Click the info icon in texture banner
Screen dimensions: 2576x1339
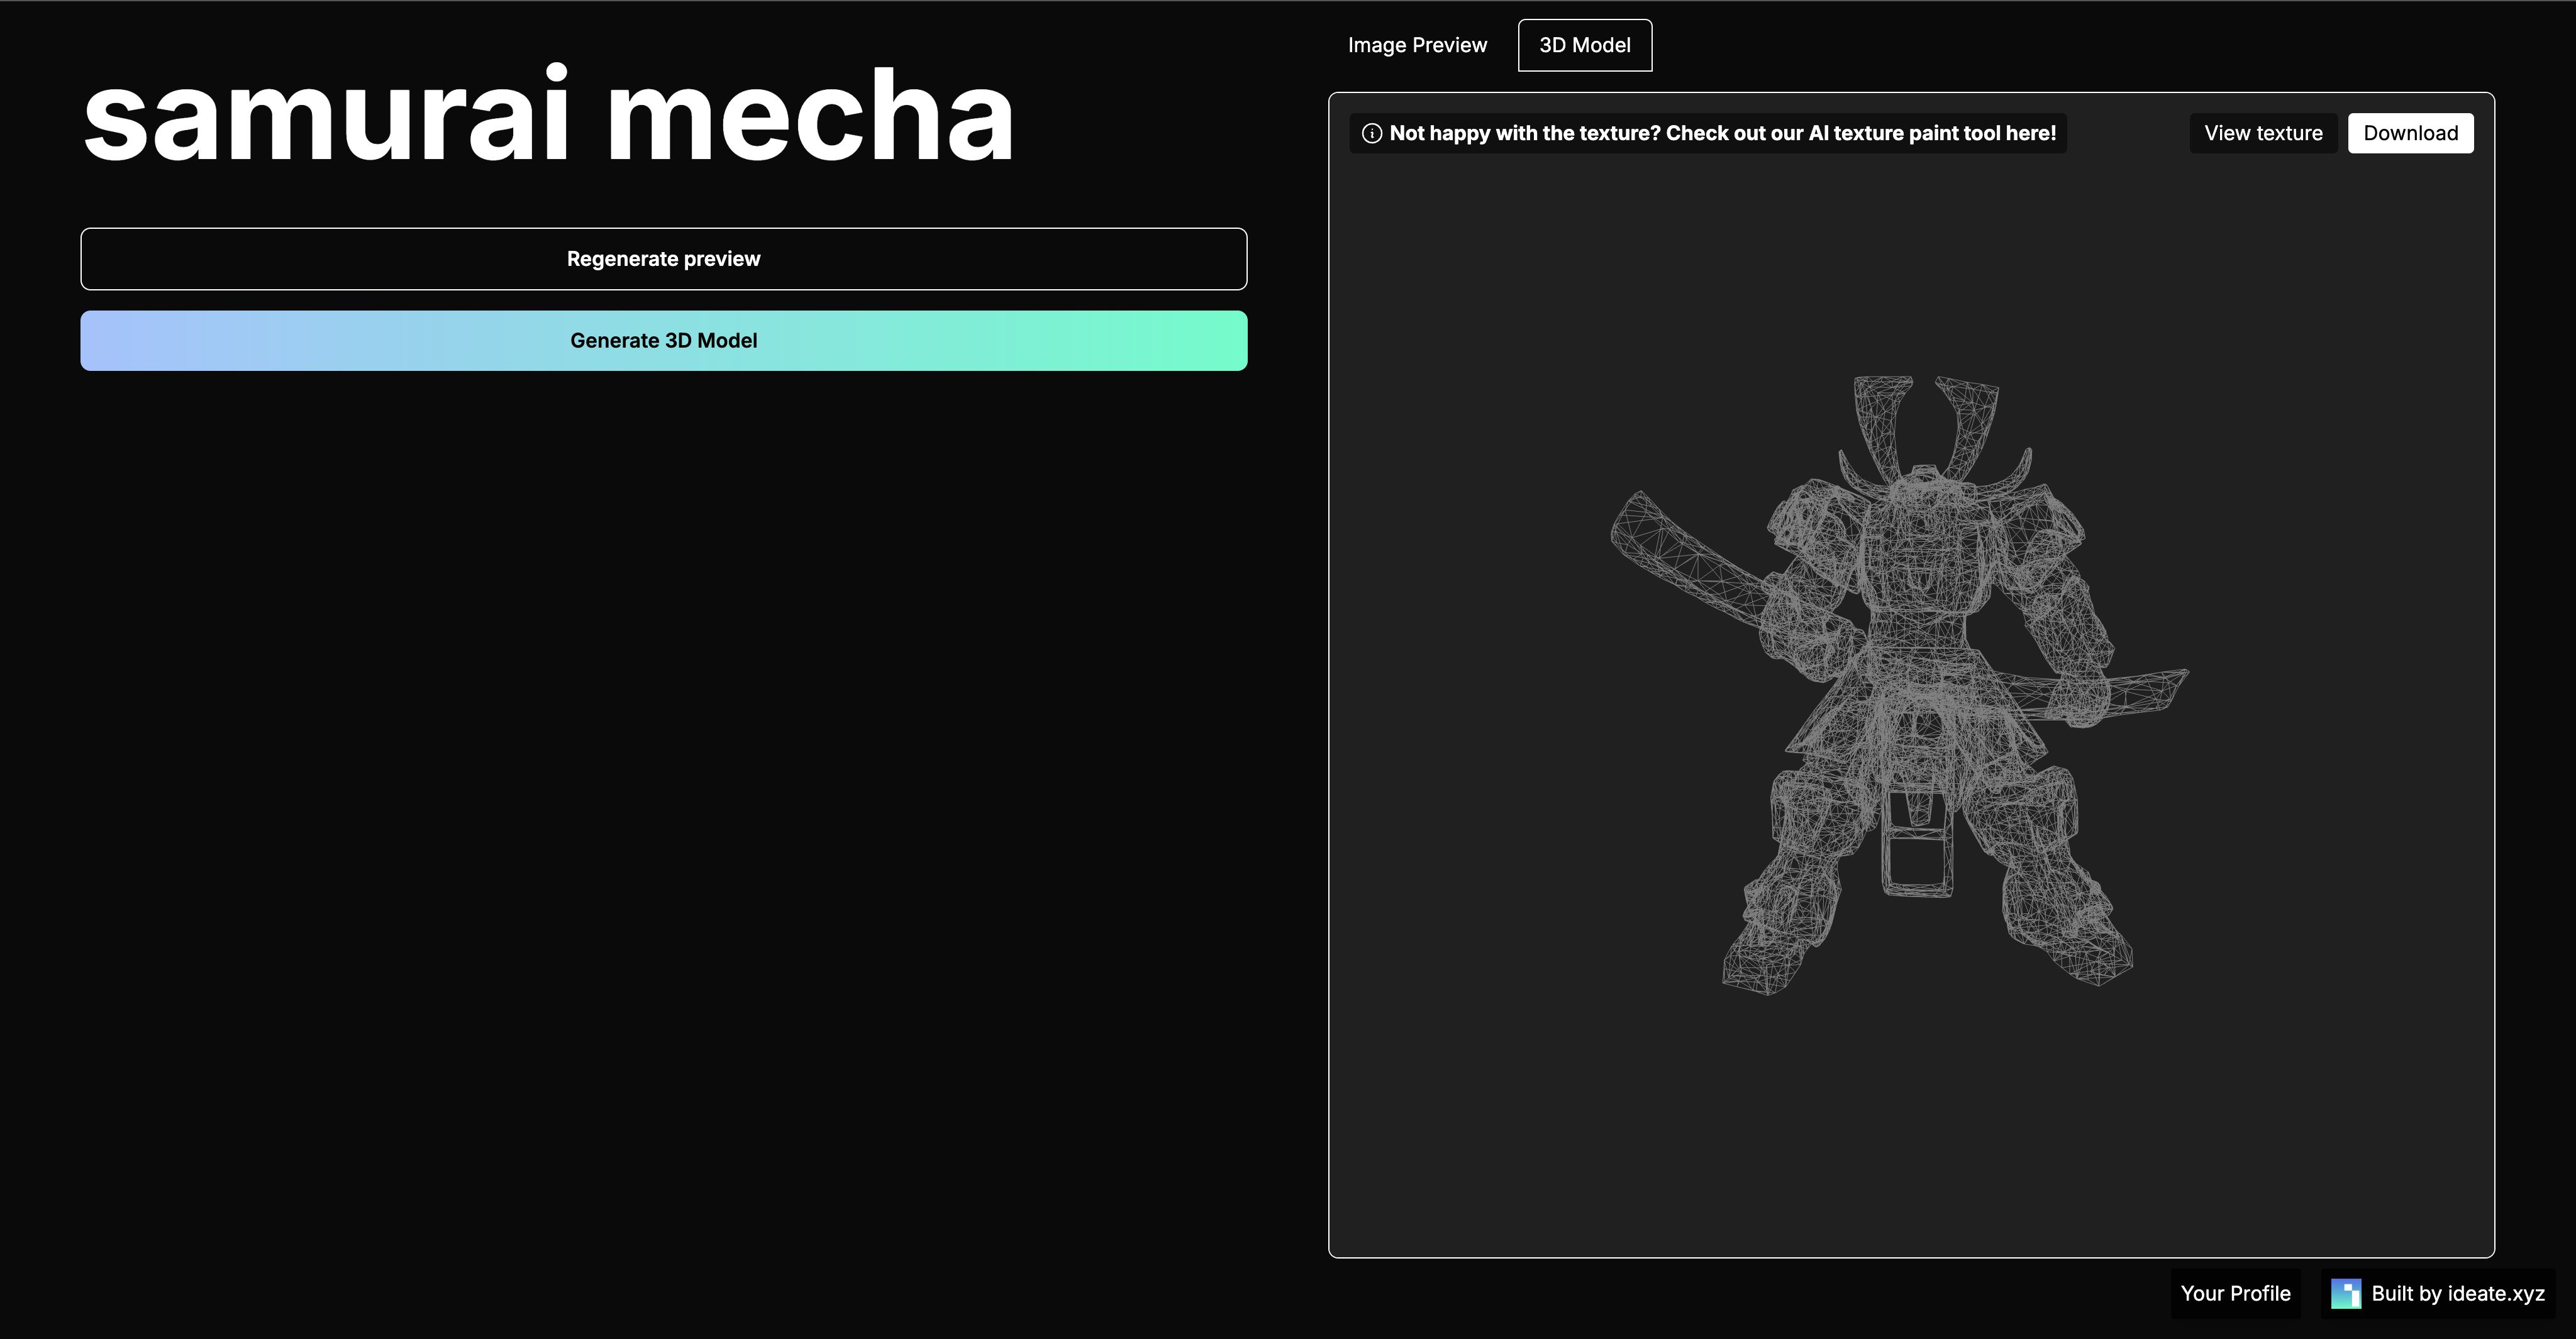[x=1372, y=134]
